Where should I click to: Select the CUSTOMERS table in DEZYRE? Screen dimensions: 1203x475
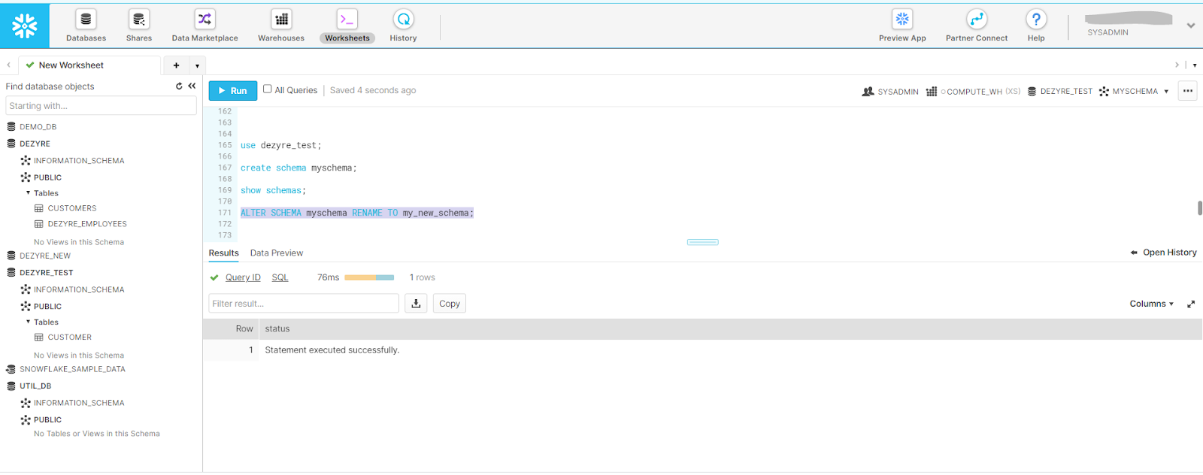[x=72, y=208]
